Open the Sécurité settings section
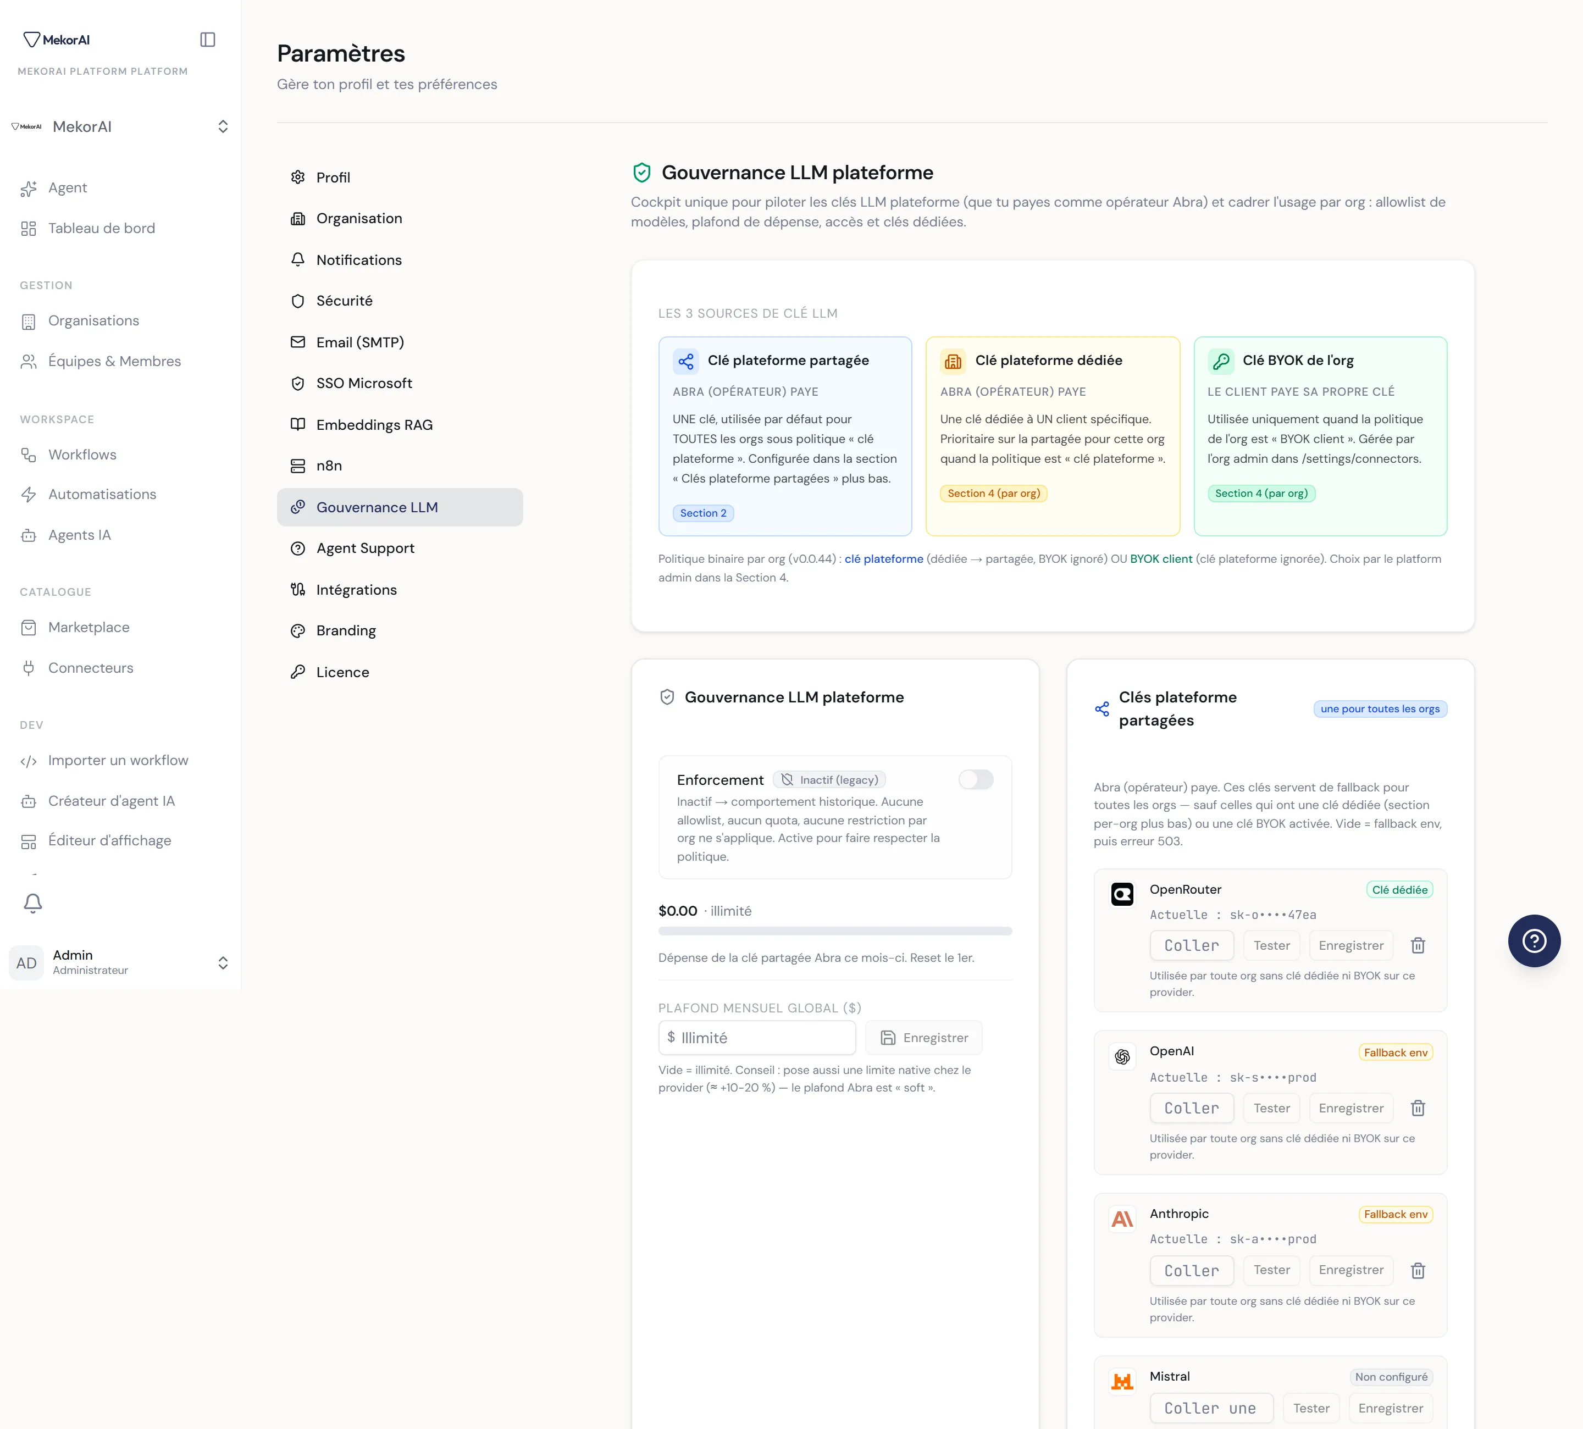This screenshot has height=1429, width=1583. pyautogui.click(x=400, y=301)
